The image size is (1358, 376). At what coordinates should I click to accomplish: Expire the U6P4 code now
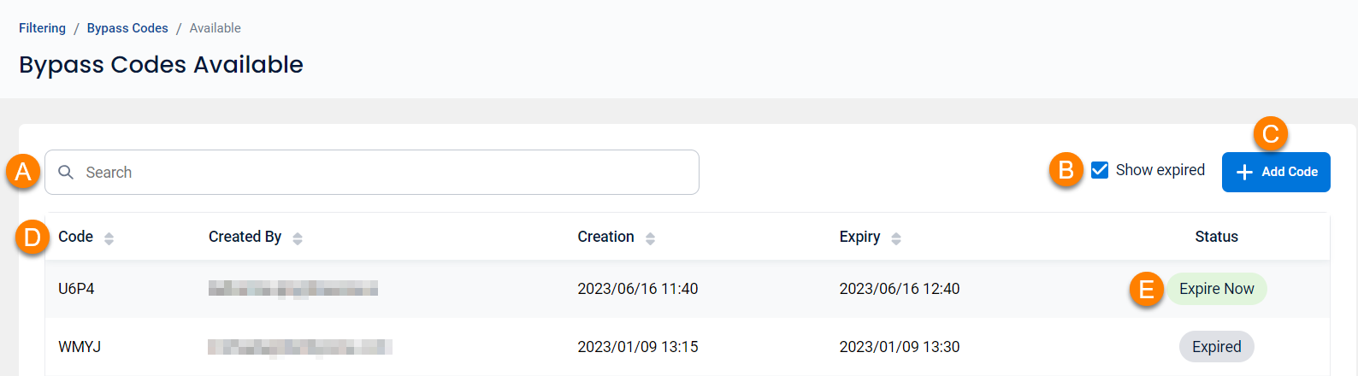tap(1217, 289)
